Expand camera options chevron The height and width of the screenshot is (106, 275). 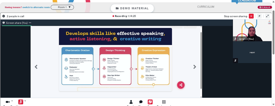pos(12,101)
